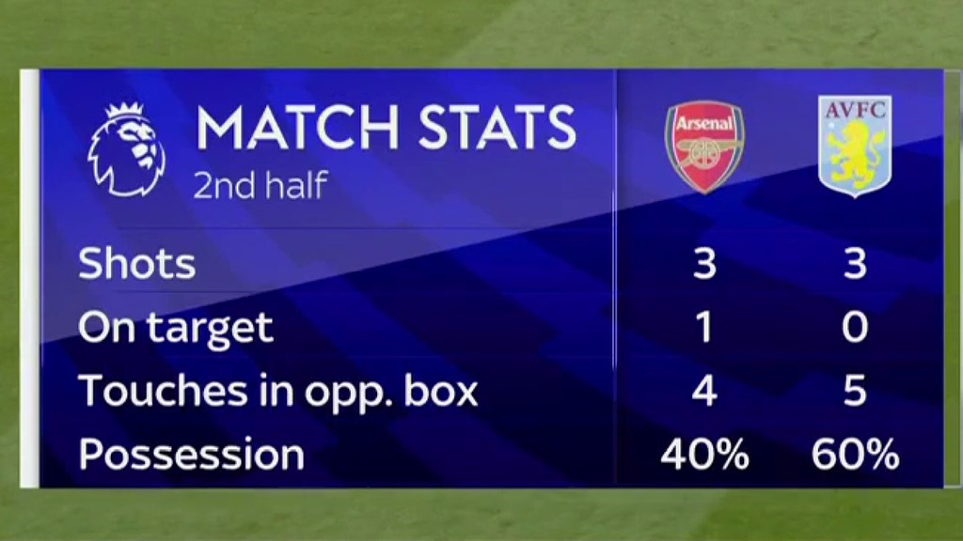Viewport: 963px width, 541px height.
Task: Select the MATCH STATS title
Action: click(x=386, y=128)
